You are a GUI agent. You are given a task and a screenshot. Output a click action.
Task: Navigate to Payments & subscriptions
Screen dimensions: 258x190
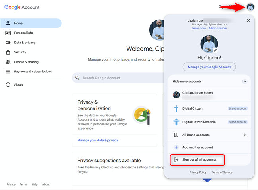pyautogui.click(x=33, y=72)
